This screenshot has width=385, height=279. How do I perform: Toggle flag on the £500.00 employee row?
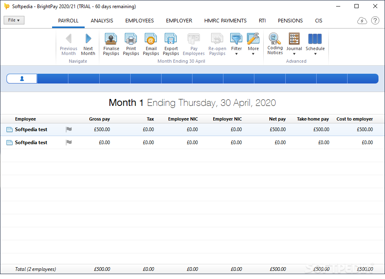pyautogui.click(x=69, y=129)
